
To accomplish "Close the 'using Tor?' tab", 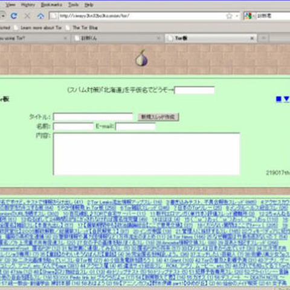I will coord(65,38).
